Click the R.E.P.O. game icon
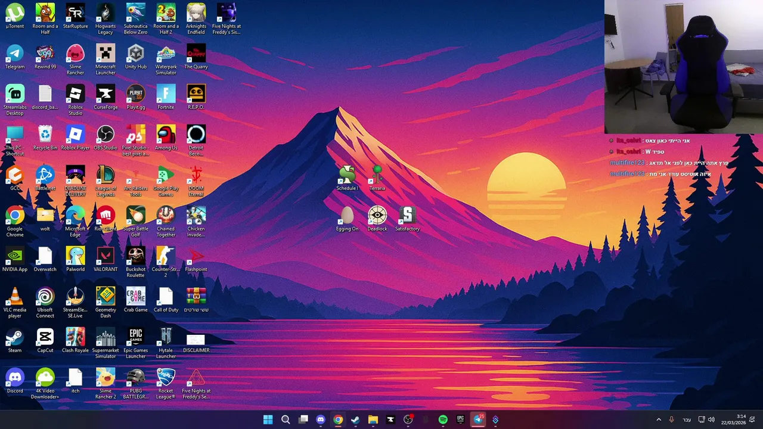 (196, 98)
